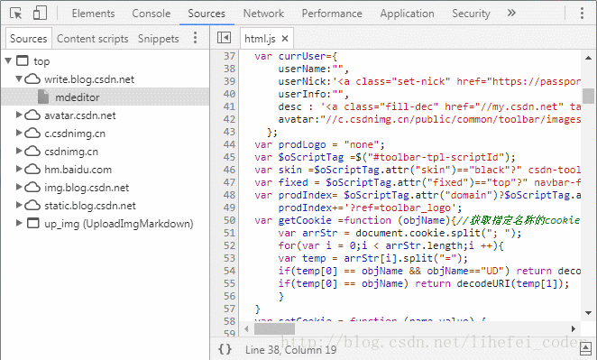The image size is (597, 360).
Task: Click the horizontal scrollbar right arrow
Action: point(574,328)
